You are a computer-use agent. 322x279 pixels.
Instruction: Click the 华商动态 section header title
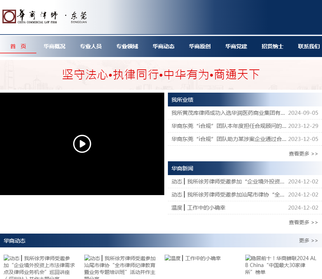click(x=15, y=240)
